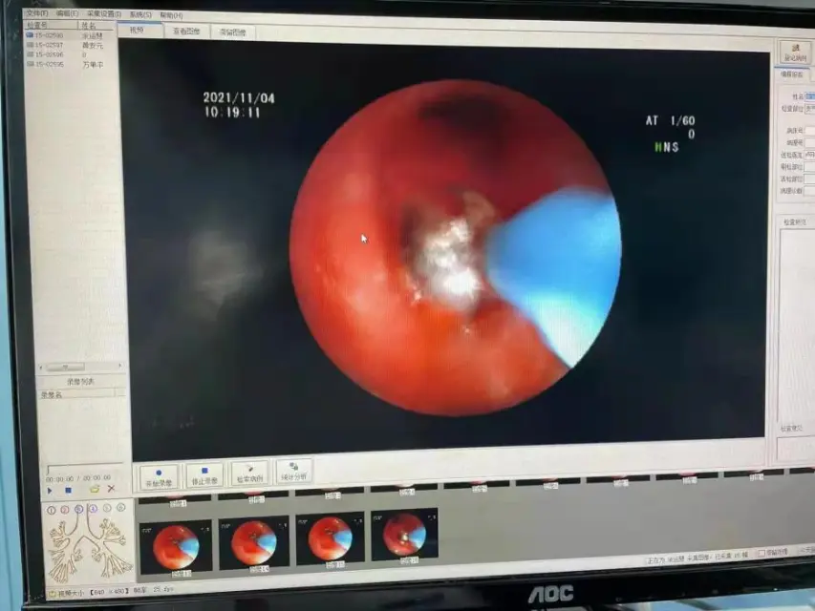This screenshot has height=611, width=815.
Task: Click circled number 5 above the bronchial diagram
Action: click(x=107, y=508)
